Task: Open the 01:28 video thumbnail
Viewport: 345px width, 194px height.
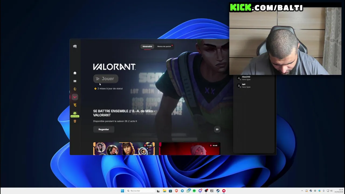Action: 124,149
